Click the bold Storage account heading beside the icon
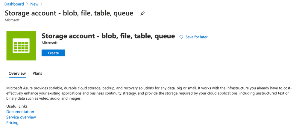Image resolution: width=299 pixels, height=134 pixels. pyautogui.click(x=108, y=36)
